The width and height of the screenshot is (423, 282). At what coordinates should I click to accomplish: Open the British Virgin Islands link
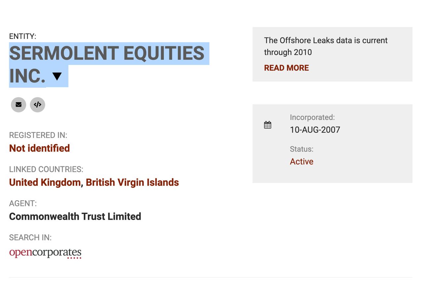coord(132,182)
